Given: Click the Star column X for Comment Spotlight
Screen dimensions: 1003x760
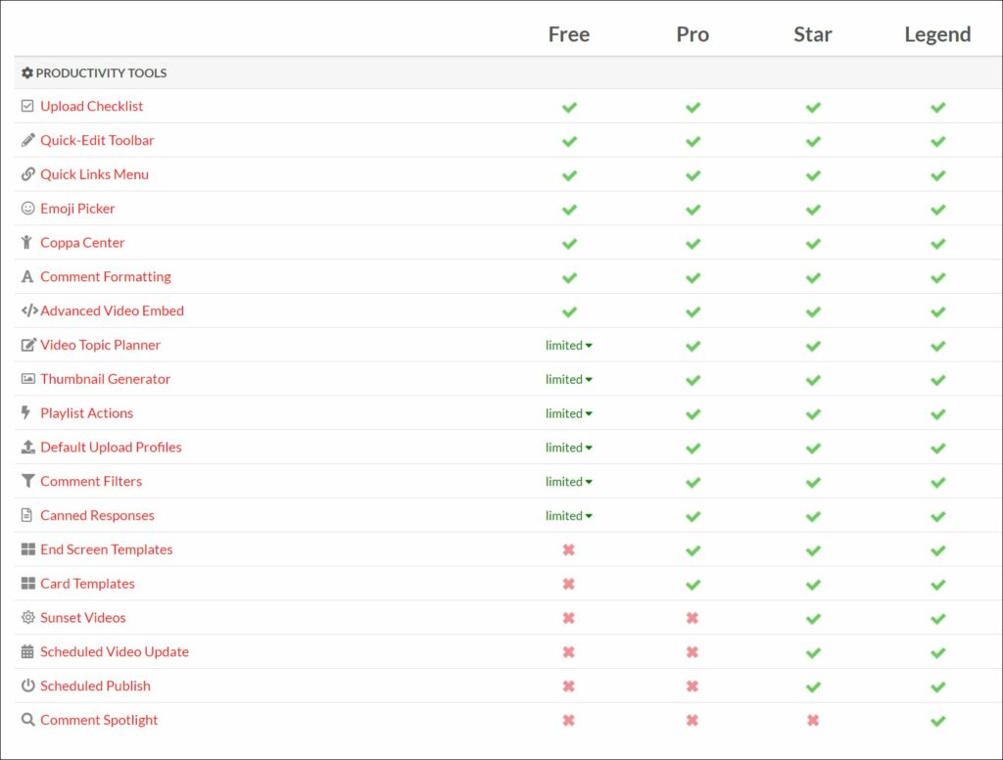Looking at the screenshot, I should [x=813, y=721].
